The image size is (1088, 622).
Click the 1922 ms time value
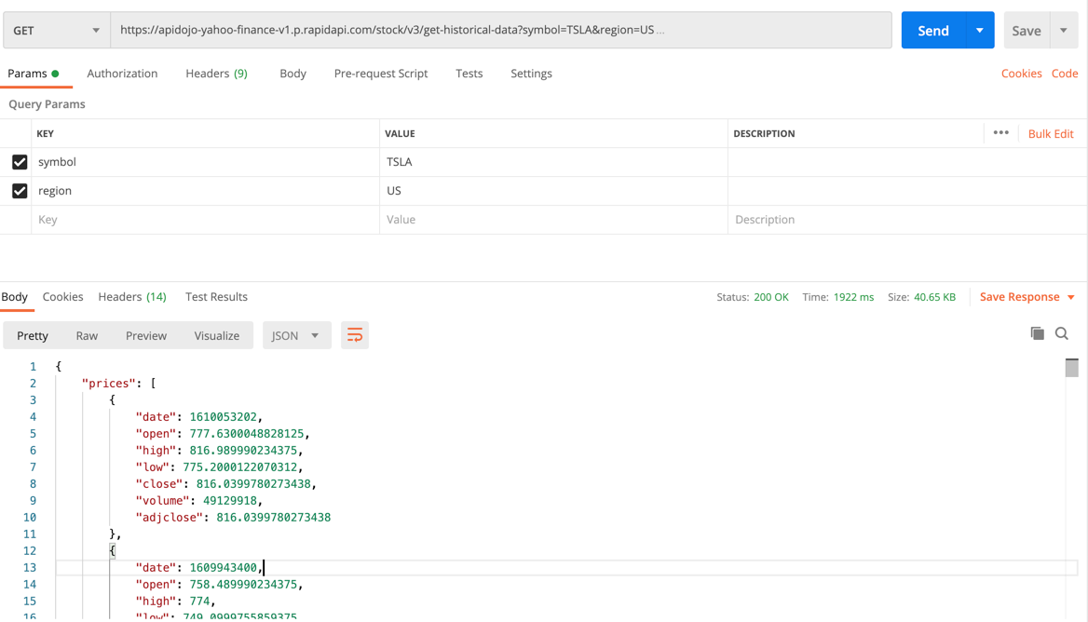[853, 297]
